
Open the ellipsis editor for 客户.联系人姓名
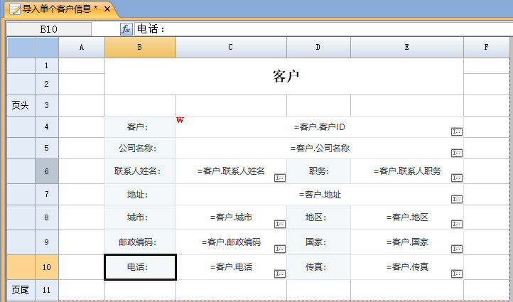280,178
